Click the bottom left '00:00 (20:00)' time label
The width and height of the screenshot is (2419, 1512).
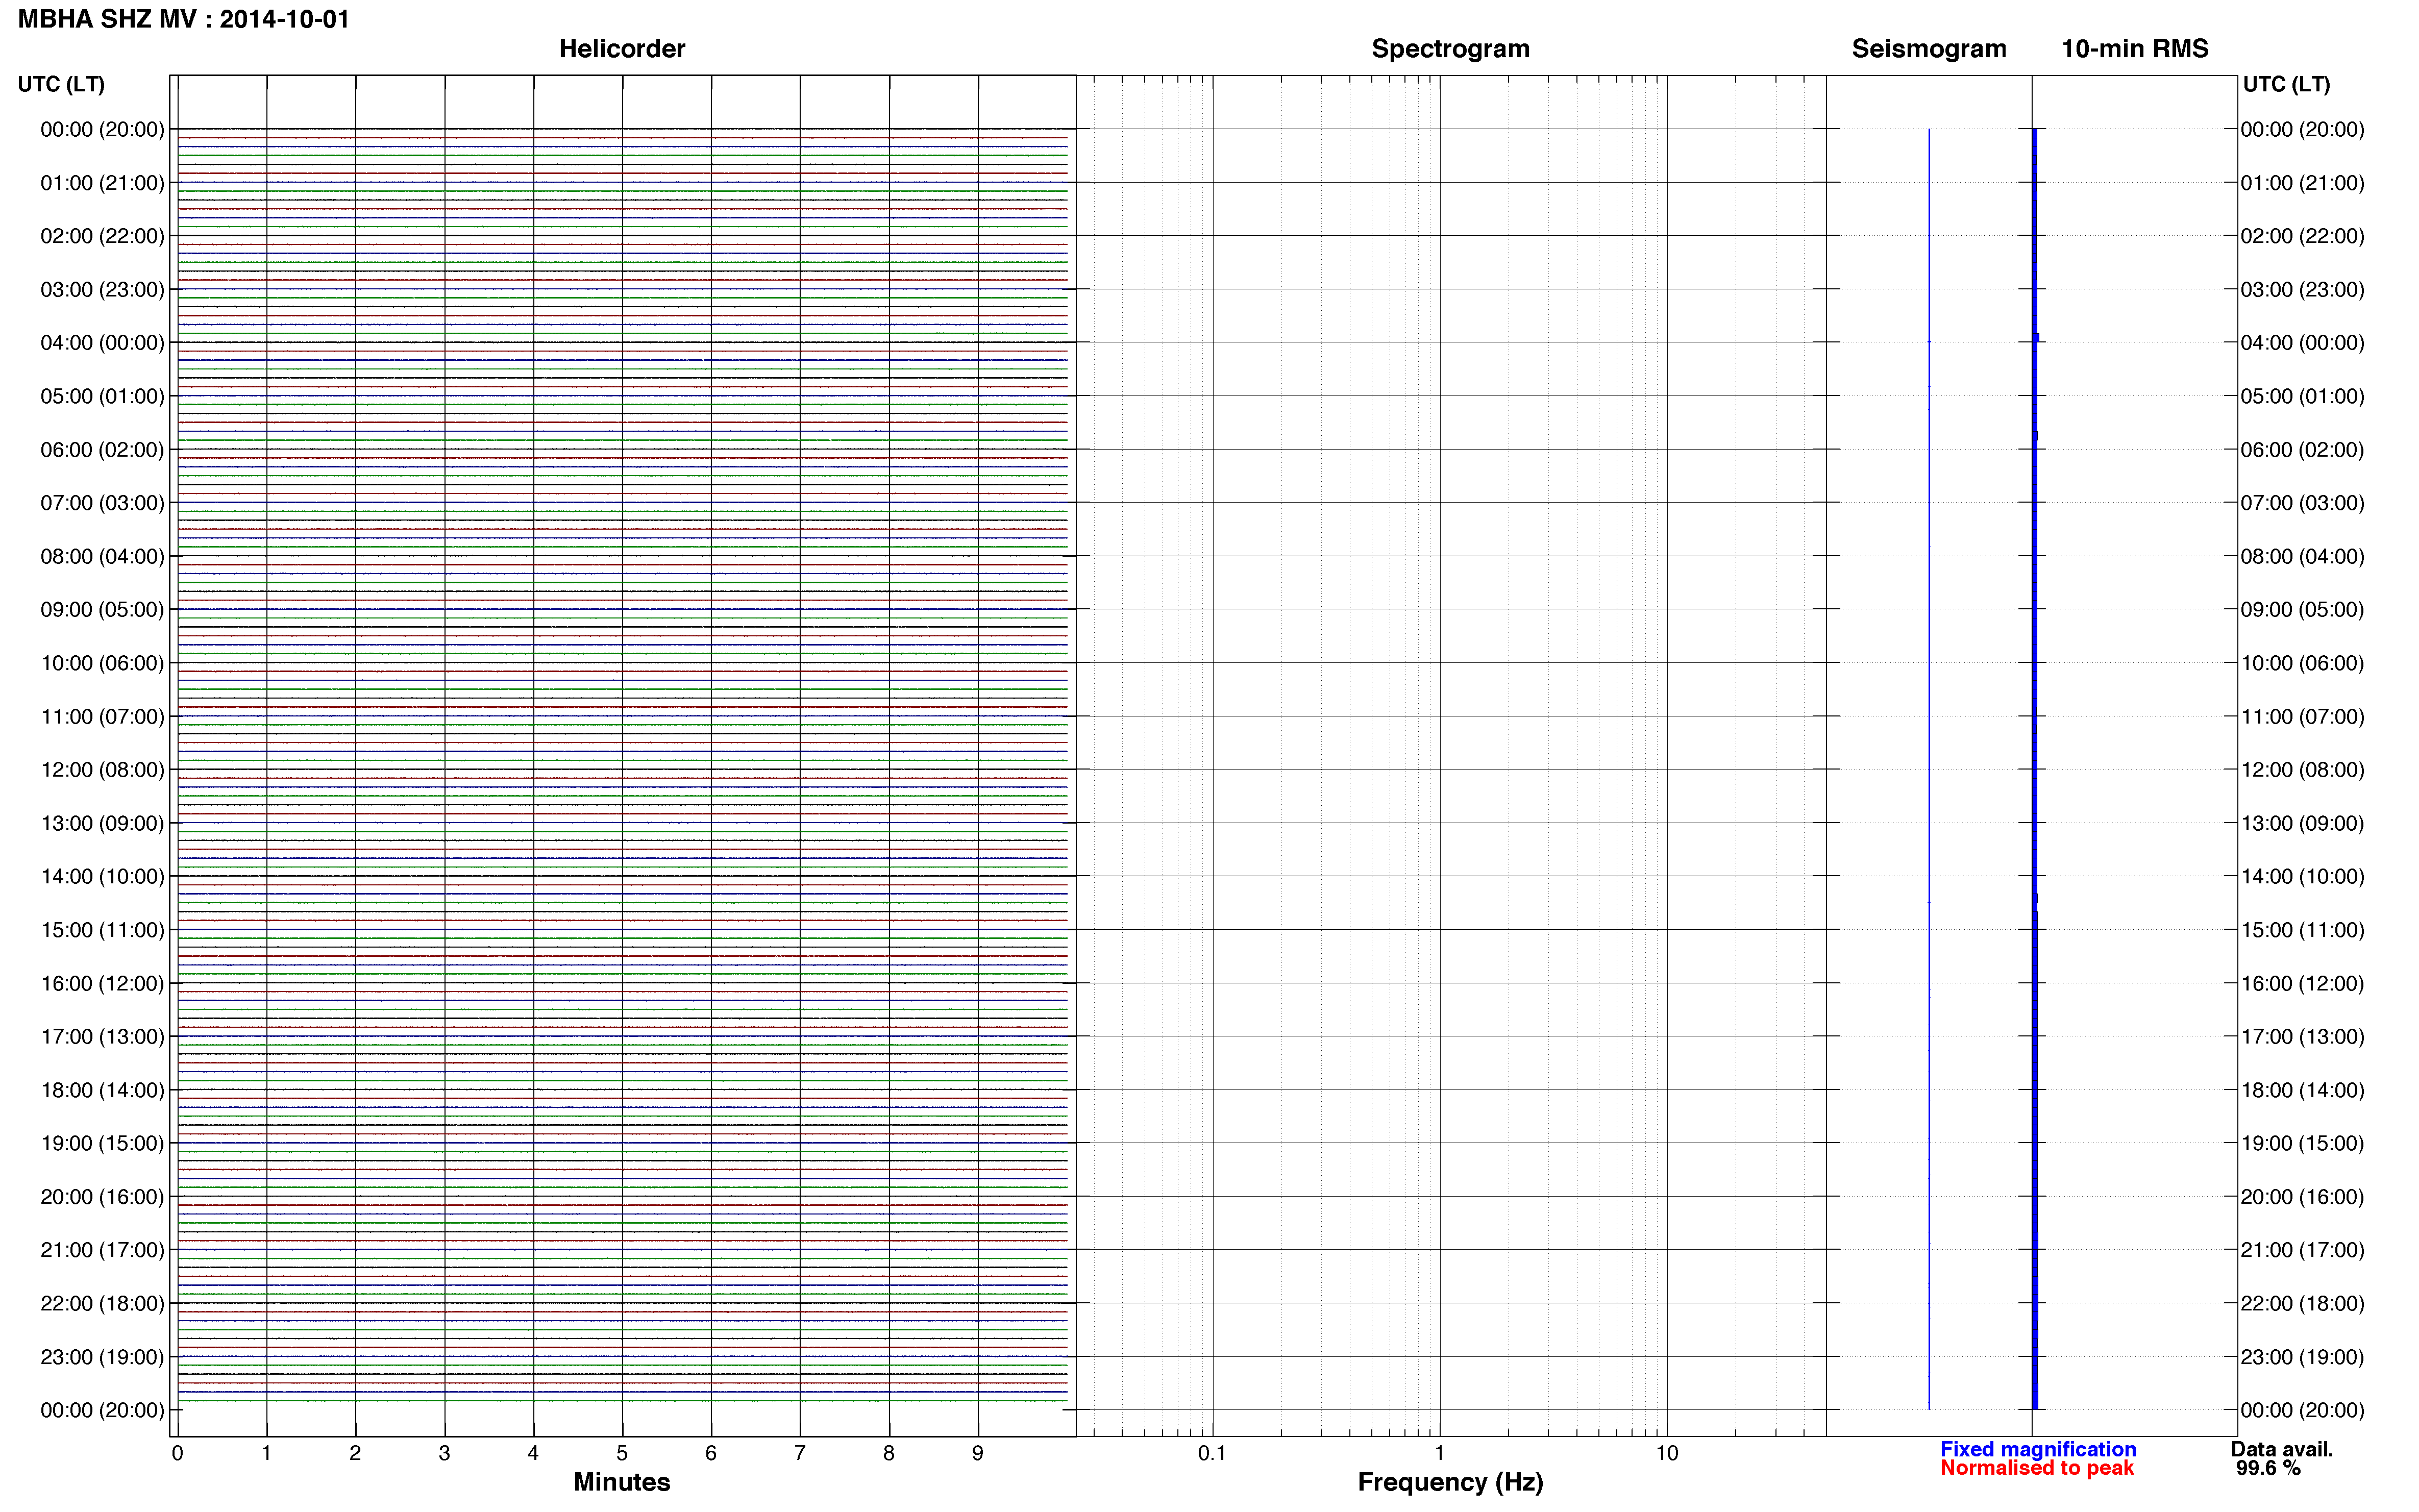pyautogui.click(x=102, y=1410)
